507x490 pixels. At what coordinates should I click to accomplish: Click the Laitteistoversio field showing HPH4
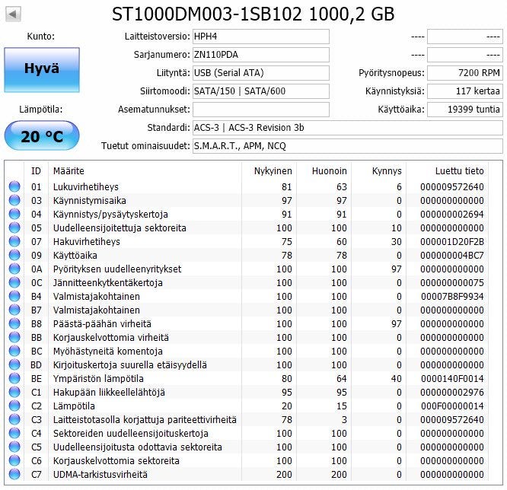click(261, 37)
